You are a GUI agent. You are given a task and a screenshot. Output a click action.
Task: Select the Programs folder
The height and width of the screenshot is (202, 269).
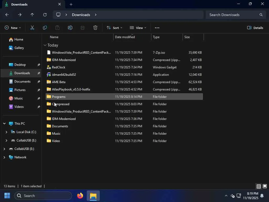pos(124,97)
